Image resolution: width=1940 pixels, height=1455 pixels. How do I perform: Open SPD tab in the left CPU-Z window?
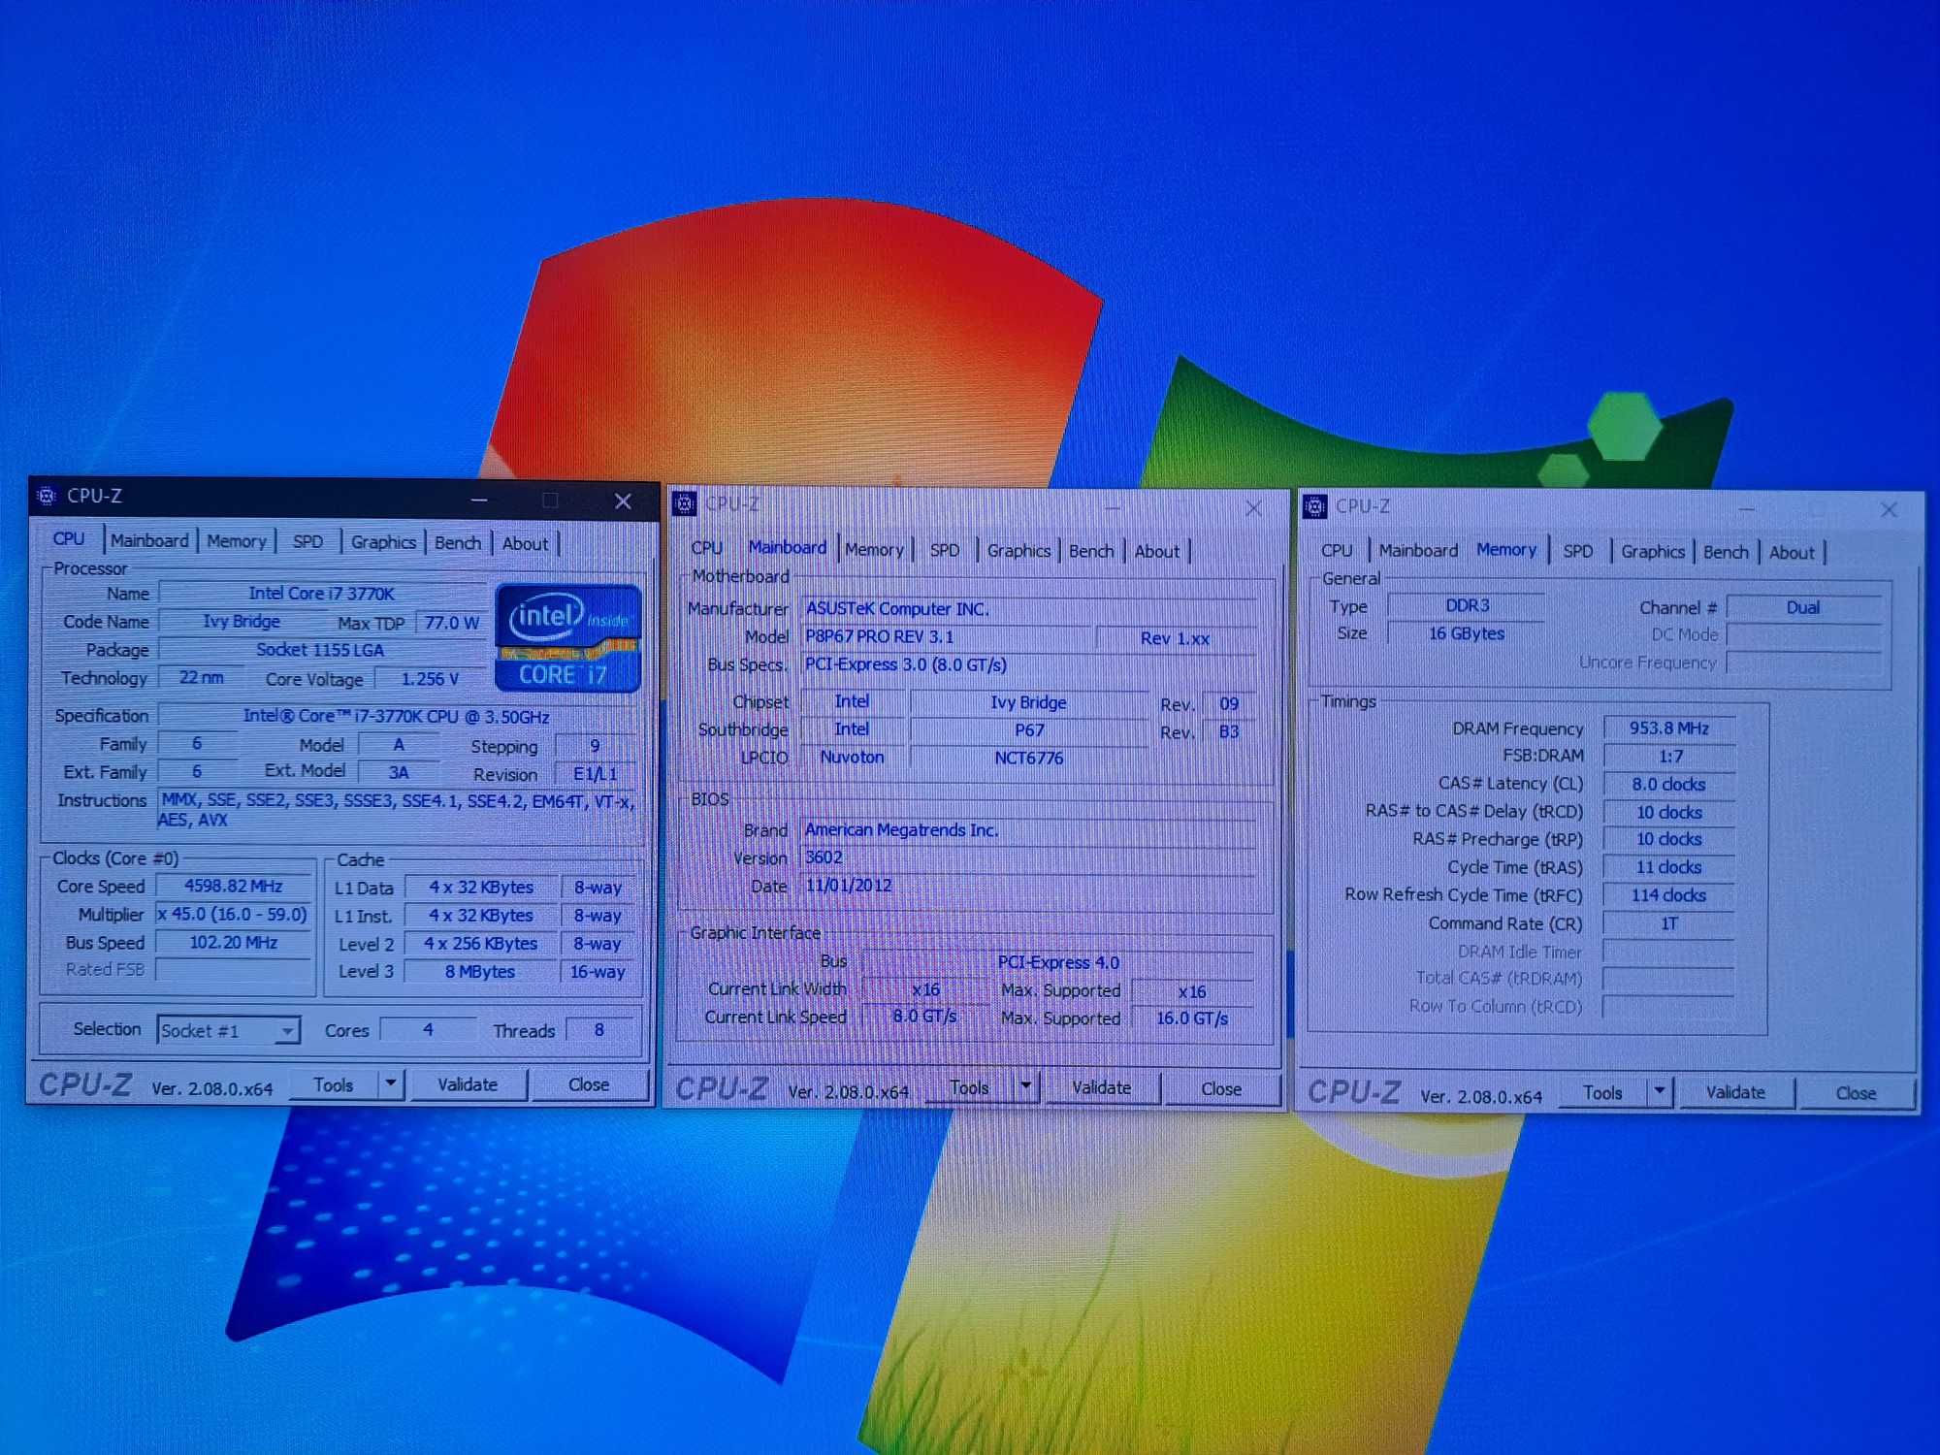307,541
